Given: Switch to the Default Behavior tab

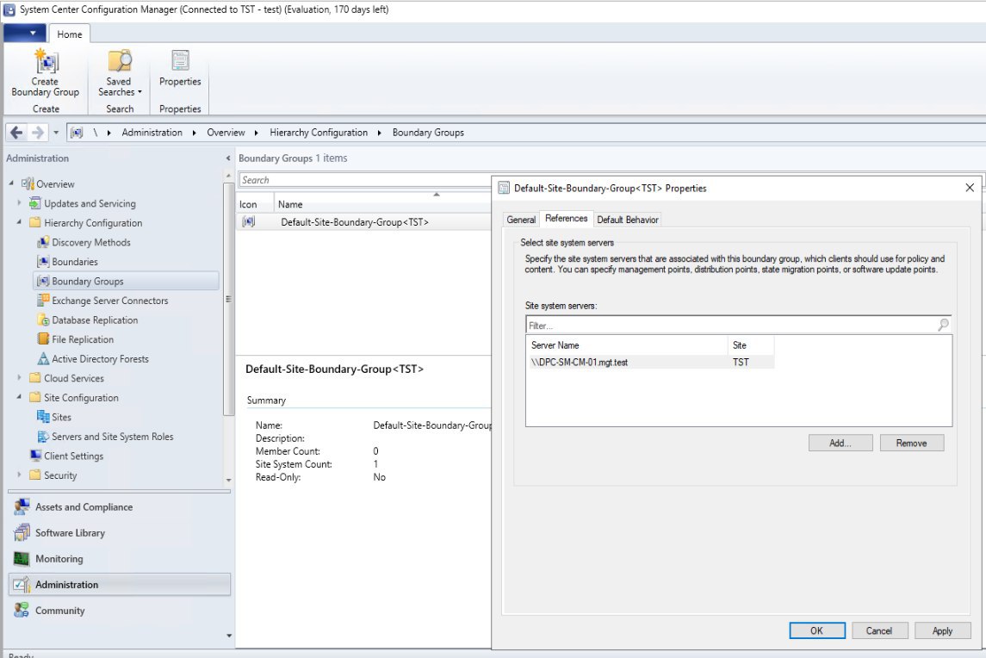Looking at the screenshot, I should pos(628,220).
